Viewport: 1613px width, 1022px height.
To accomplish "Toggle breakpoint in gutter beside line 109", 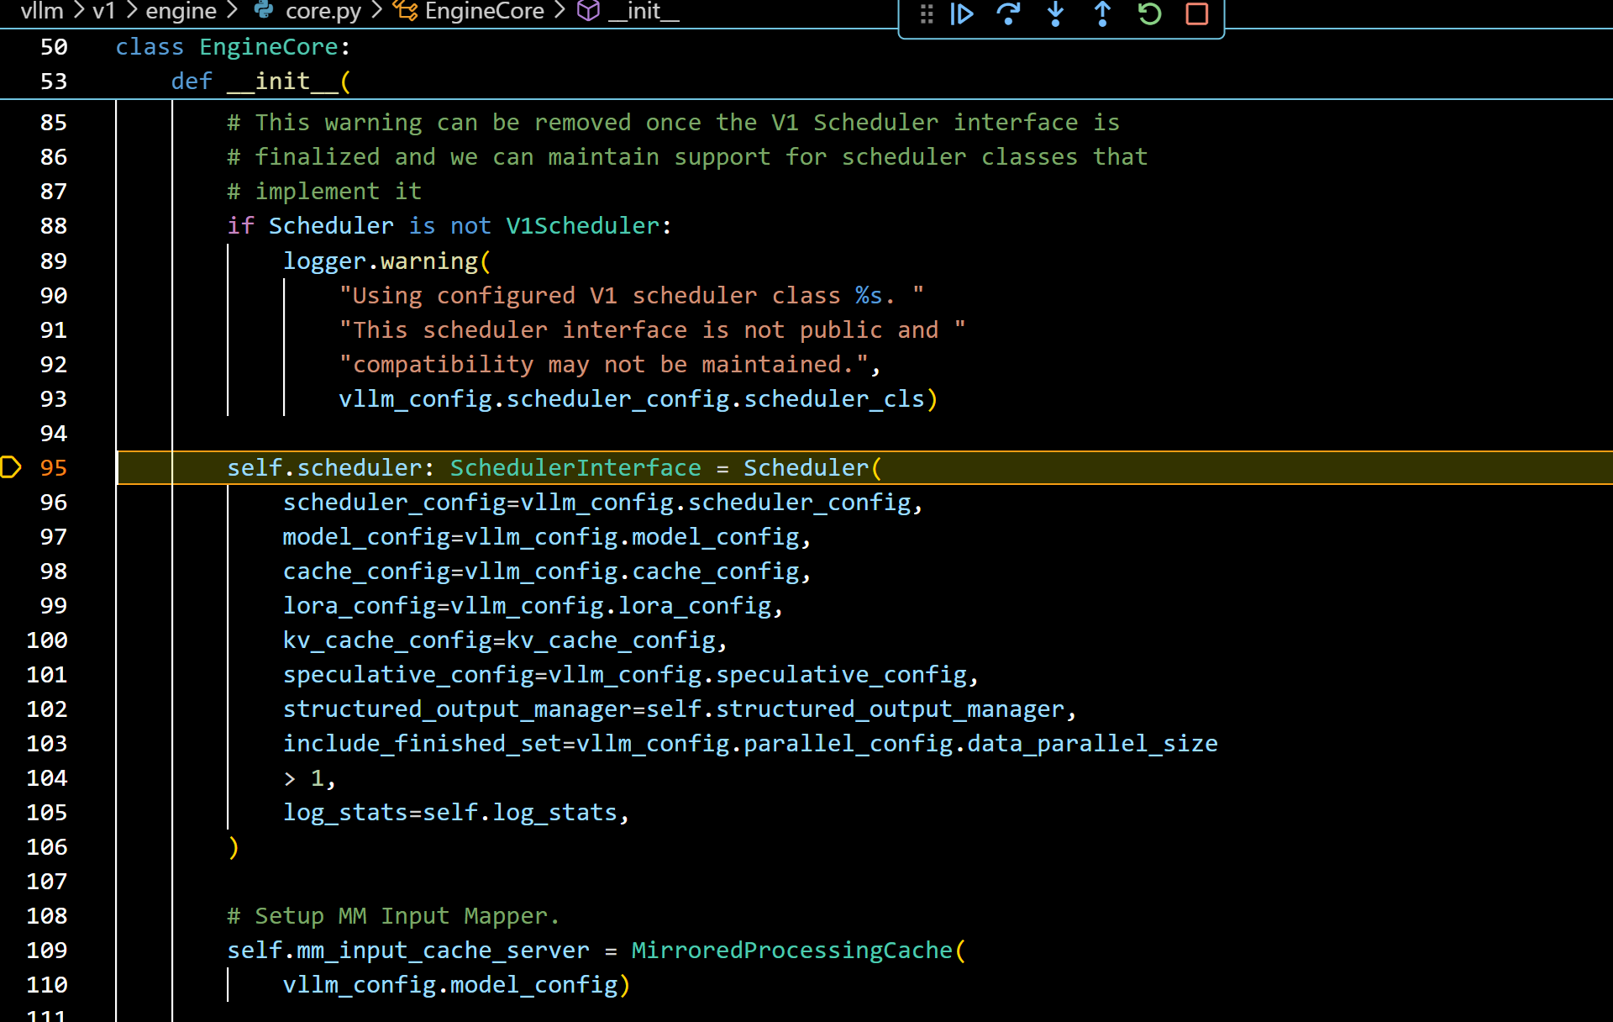I will tap(11, 951).
